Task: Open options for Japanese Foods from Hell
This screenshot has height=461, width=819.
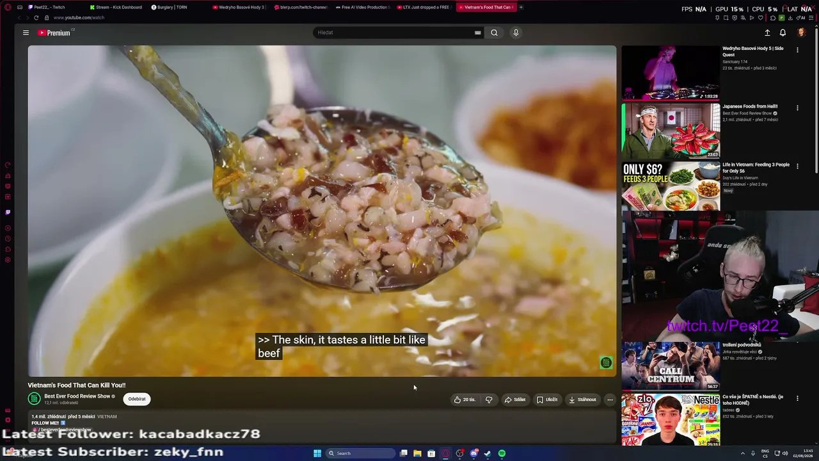Action: pyautogui.click(x=797, y=108)
